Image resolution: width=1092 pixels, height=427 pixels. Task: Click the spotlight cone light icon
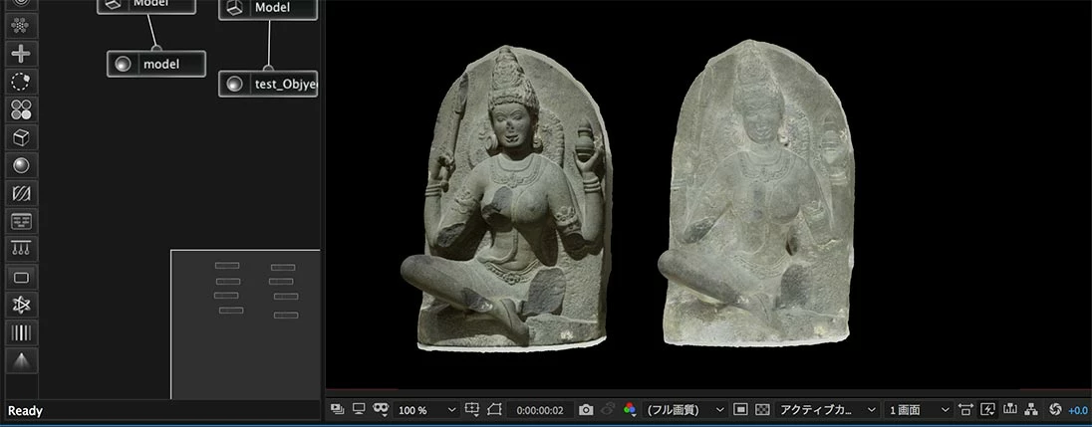(x=21, y=361)
